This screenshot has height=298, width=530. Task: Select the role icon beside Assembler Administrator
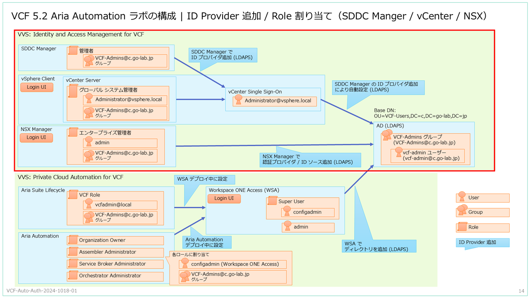click(73, 252)
